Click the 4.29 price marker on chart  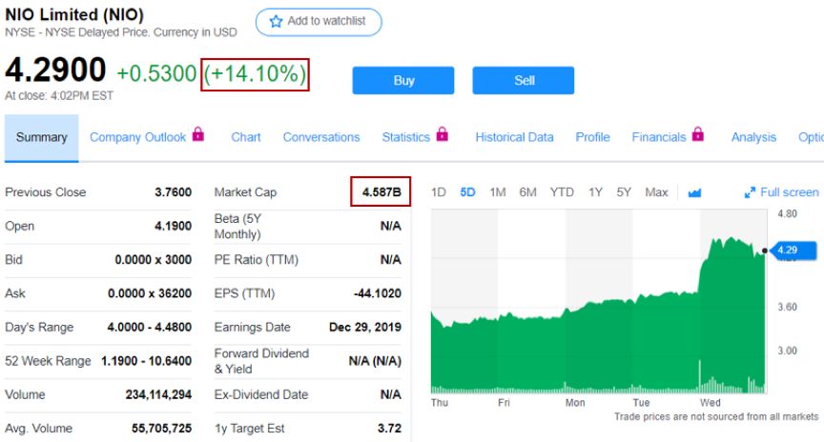[787, 251]
